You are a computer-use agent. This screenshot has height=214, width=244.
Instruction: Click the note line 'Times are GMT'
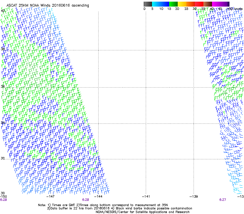(x=63, y=205)
